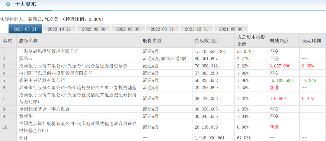
Task: Click the circle icon beside 十大股东
Action: tap(8, 4)
